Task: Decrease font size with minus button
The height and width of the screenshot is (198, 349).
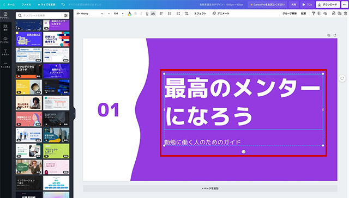Action: click(109, 14)
